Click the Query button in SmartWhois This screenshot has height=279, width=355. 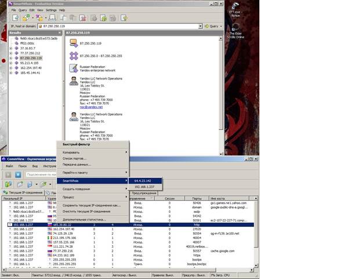(212, 26)
